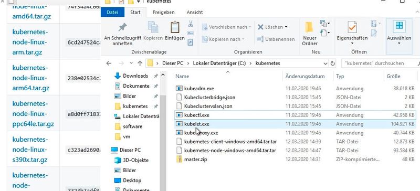Open kubernetes-node-linux-arm.tar.gz link in browser
Image resolution: width=420 pixels, height=191 pixels.
tap(30, 42)
